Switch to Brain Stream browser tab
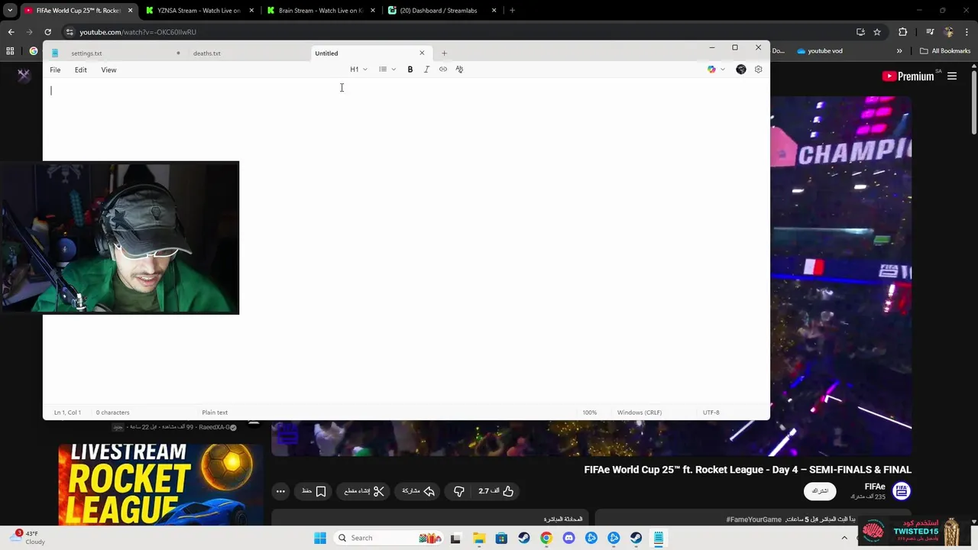Image resolution: width=978 pixels, height=550 pixels. pyautogui.click(x=319, y=11)
